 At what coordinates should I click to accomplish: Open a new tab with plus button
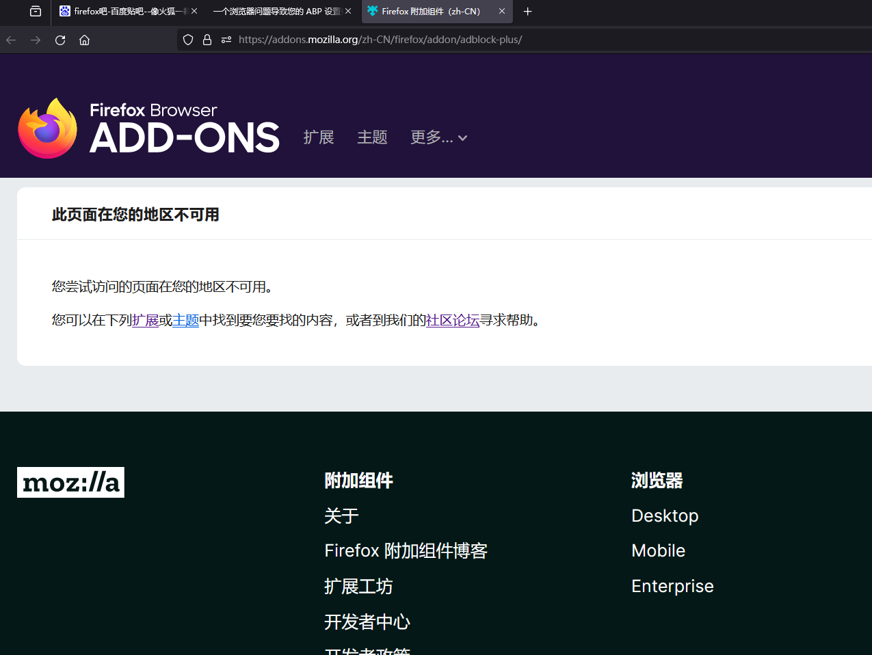coord(527,12)
